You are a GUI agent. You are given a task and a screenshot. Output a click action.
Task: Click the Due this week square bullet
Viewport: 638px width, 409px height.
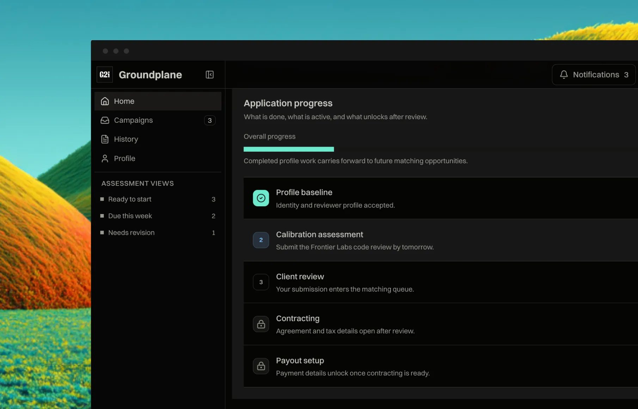coord(102,216)
